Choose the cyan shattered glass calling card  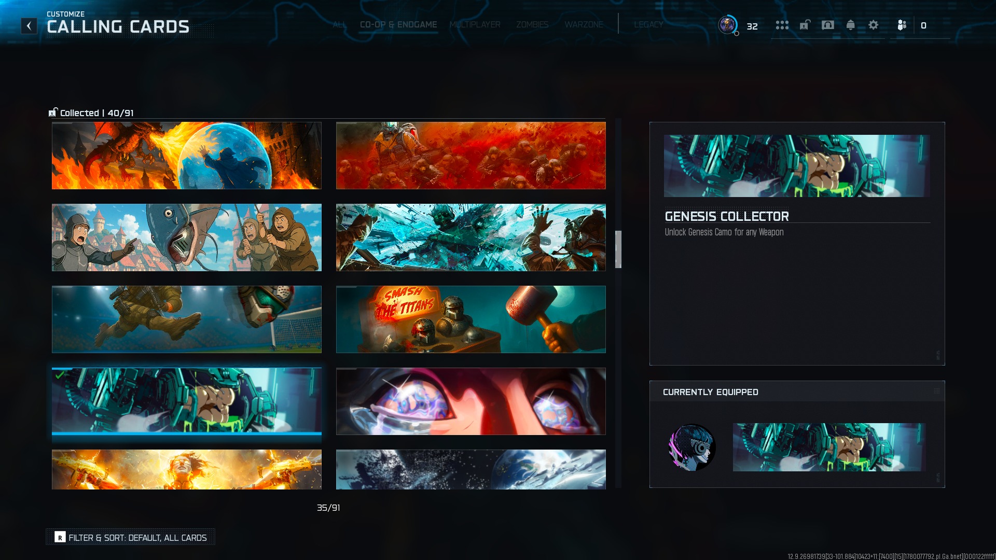[x=471, y=237]
